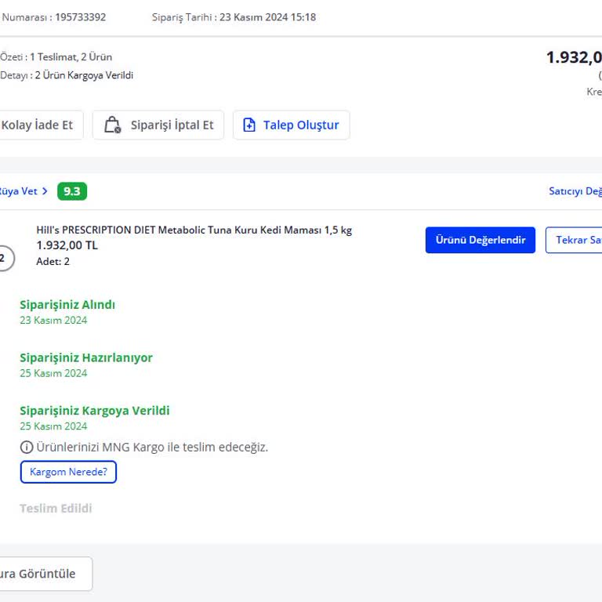Viewport: 602px width, 602px height.
Task: Click the document plus icon
Action: click(249, 125)
